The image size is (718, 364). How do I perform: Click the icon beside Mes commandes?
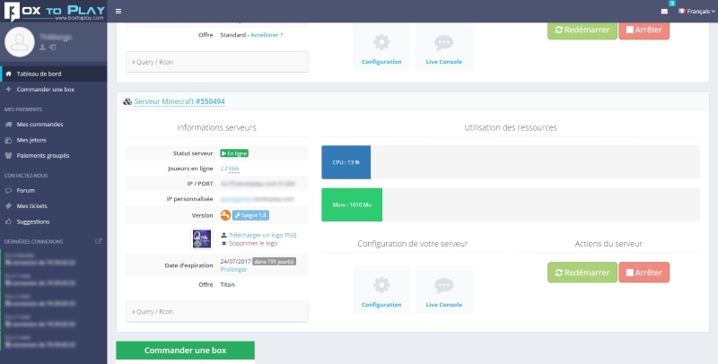[8, 125]
